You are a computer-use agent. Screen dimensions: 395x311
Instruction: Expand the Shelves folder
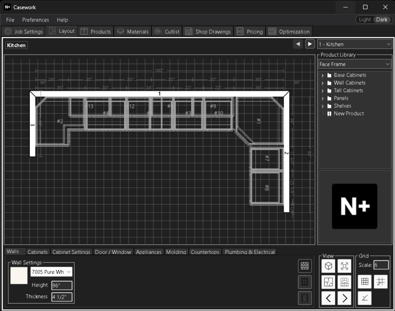point(322,106)
